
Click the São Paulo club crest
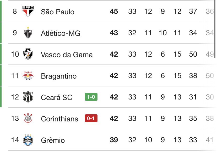pos(28,11)
